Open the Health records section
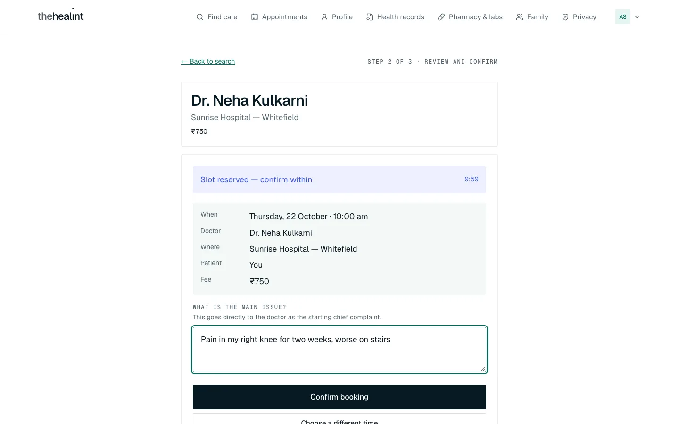Screen dimensions: 679x424 click(x=395, y=17)
